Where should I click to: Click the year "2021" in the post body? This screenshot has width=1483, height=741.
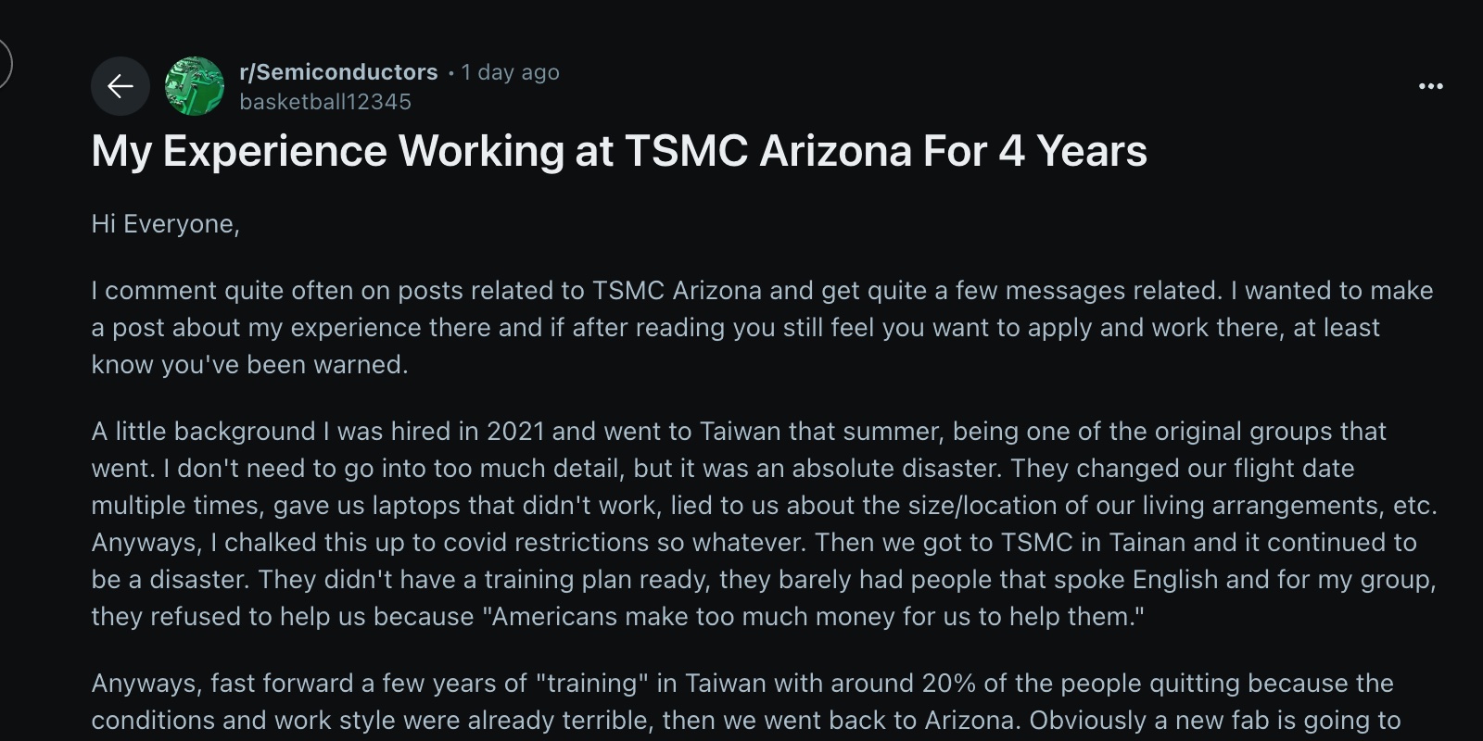(515, 432)
